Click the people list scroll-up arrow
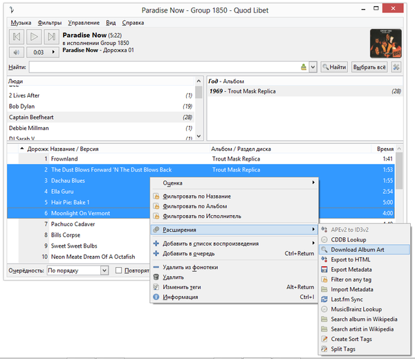 pos(199,81)
